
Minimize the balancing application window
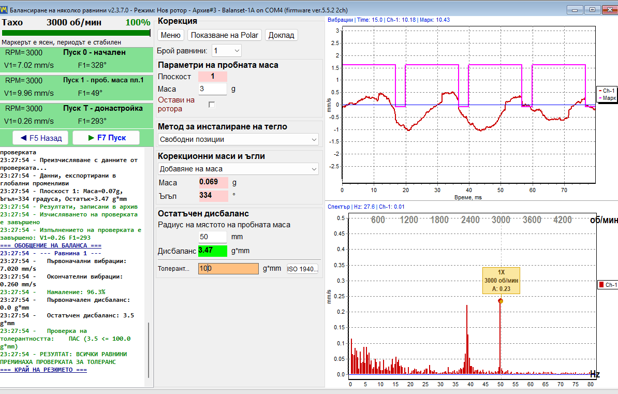point(575,10)
